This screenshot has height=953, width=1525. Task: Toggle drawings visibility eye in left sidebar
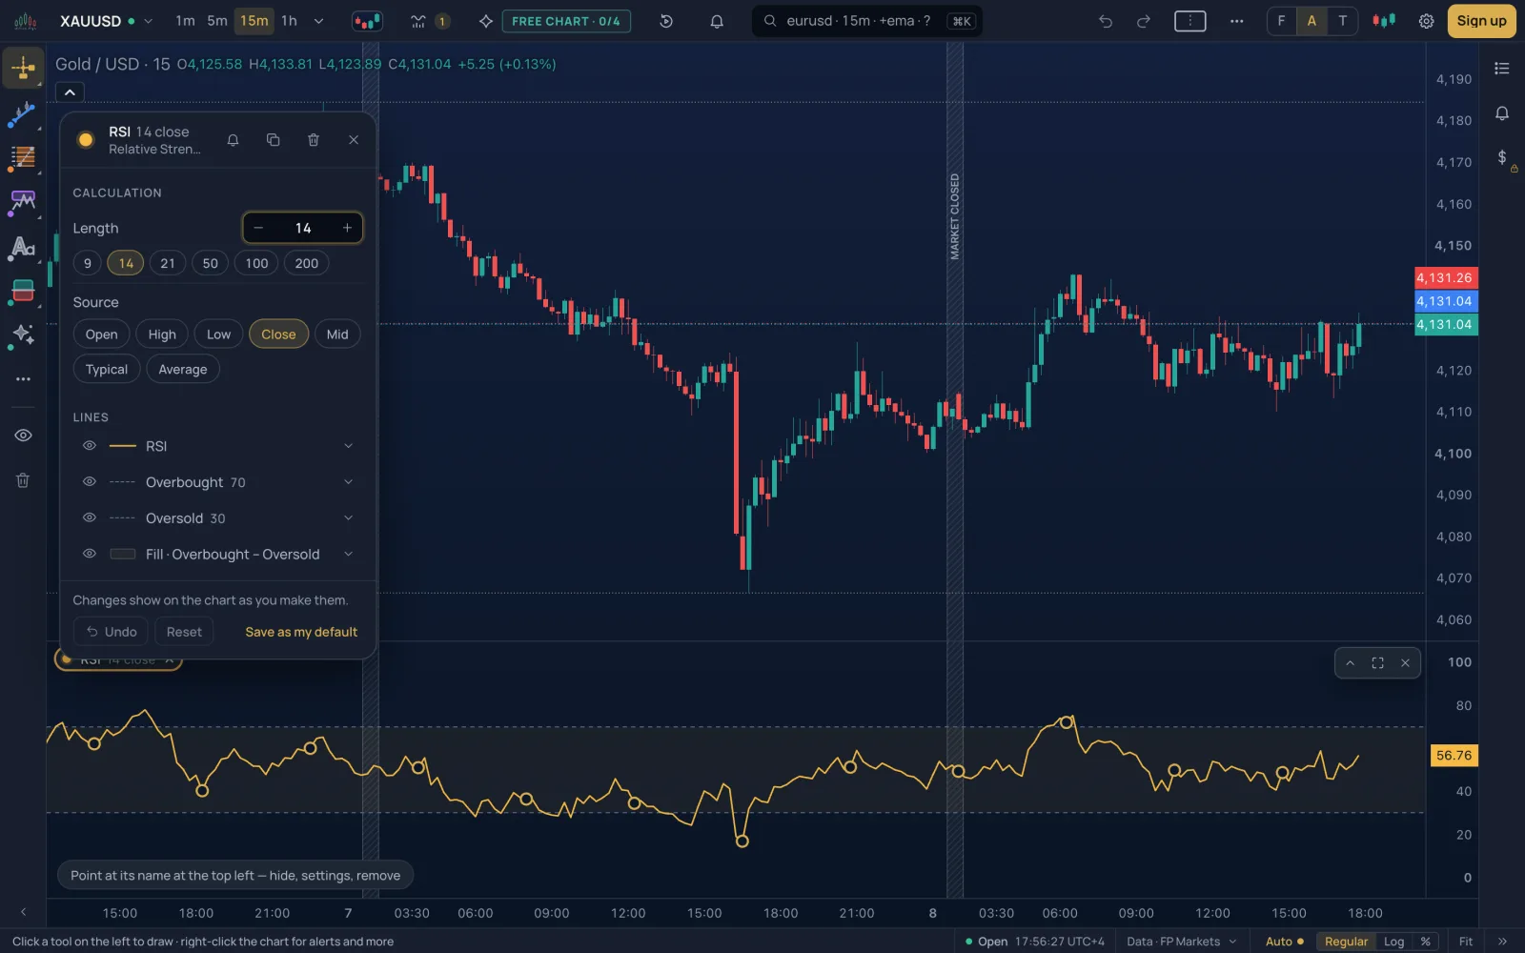pyautogui.click(x=23, y=436)
